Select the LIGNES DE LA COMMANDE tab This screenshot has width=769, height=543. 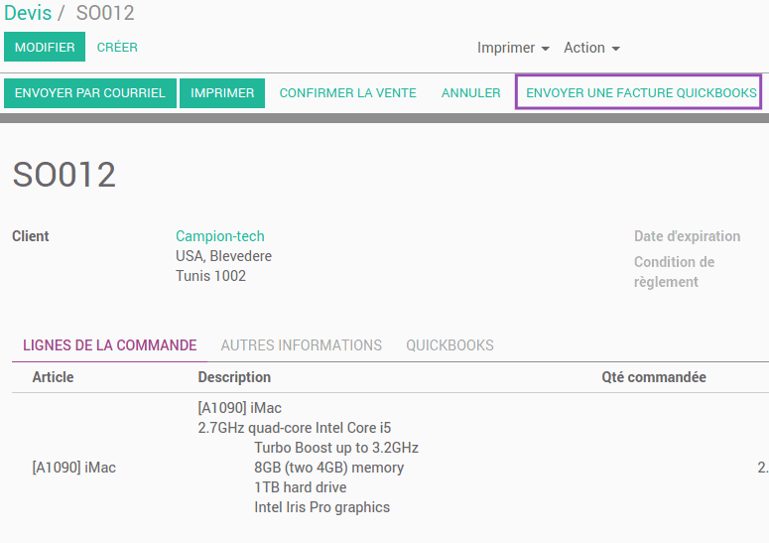point(109,345)
